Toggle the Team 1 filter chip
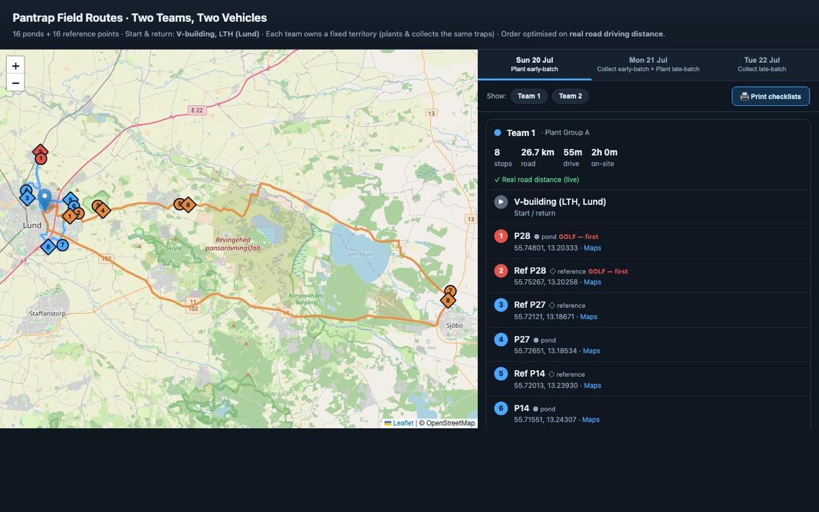The width and height of the screenshot is (819, 512). (529, 96)
